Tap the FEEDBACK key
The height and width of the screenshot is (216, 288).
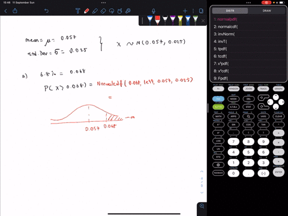[218, 173]
